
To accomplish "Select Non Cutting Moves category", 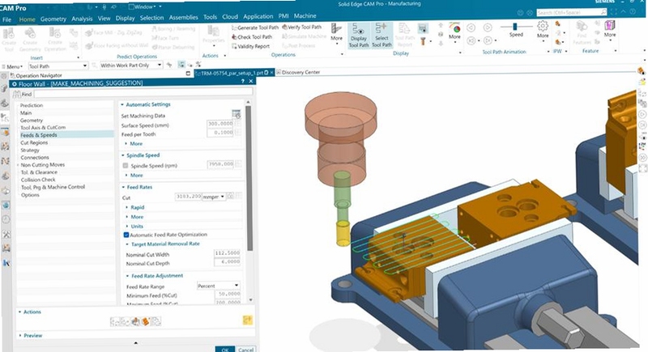I will 43,164.
